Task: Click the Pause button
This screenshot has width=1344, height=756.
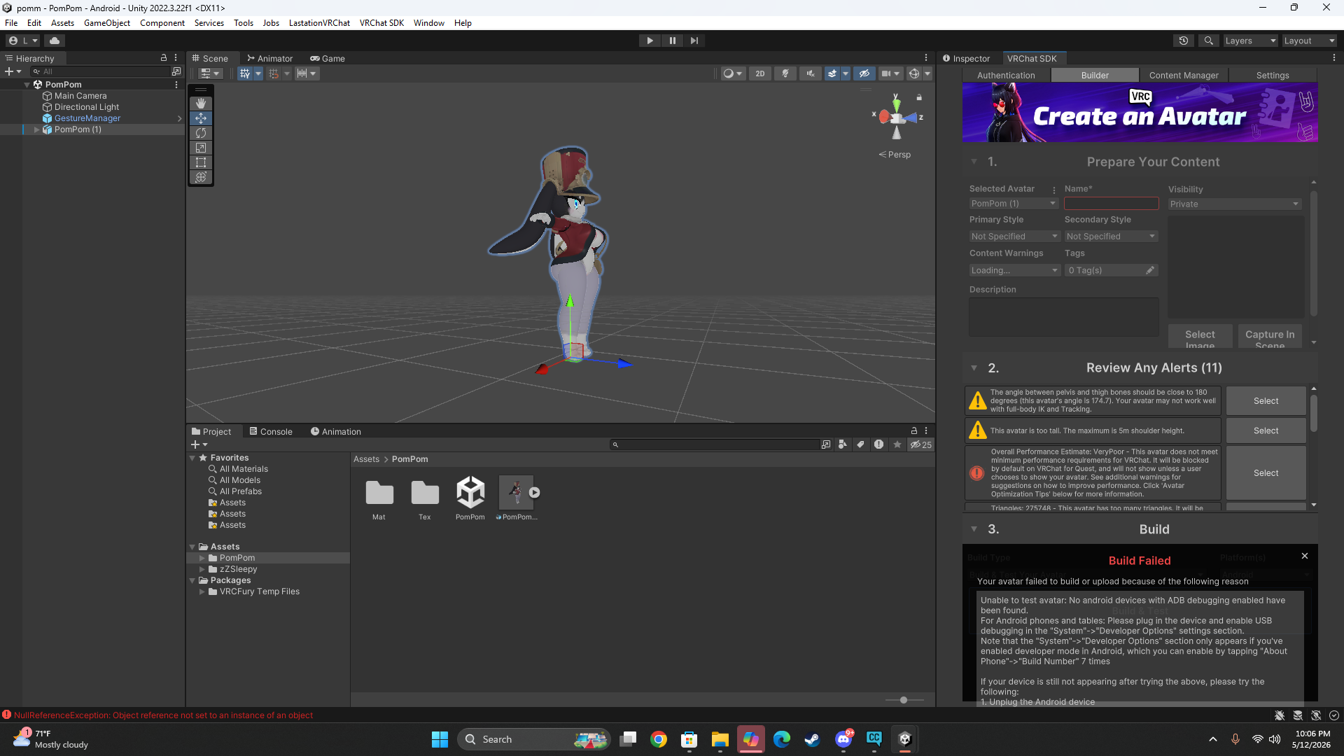Action: [672, 41]
